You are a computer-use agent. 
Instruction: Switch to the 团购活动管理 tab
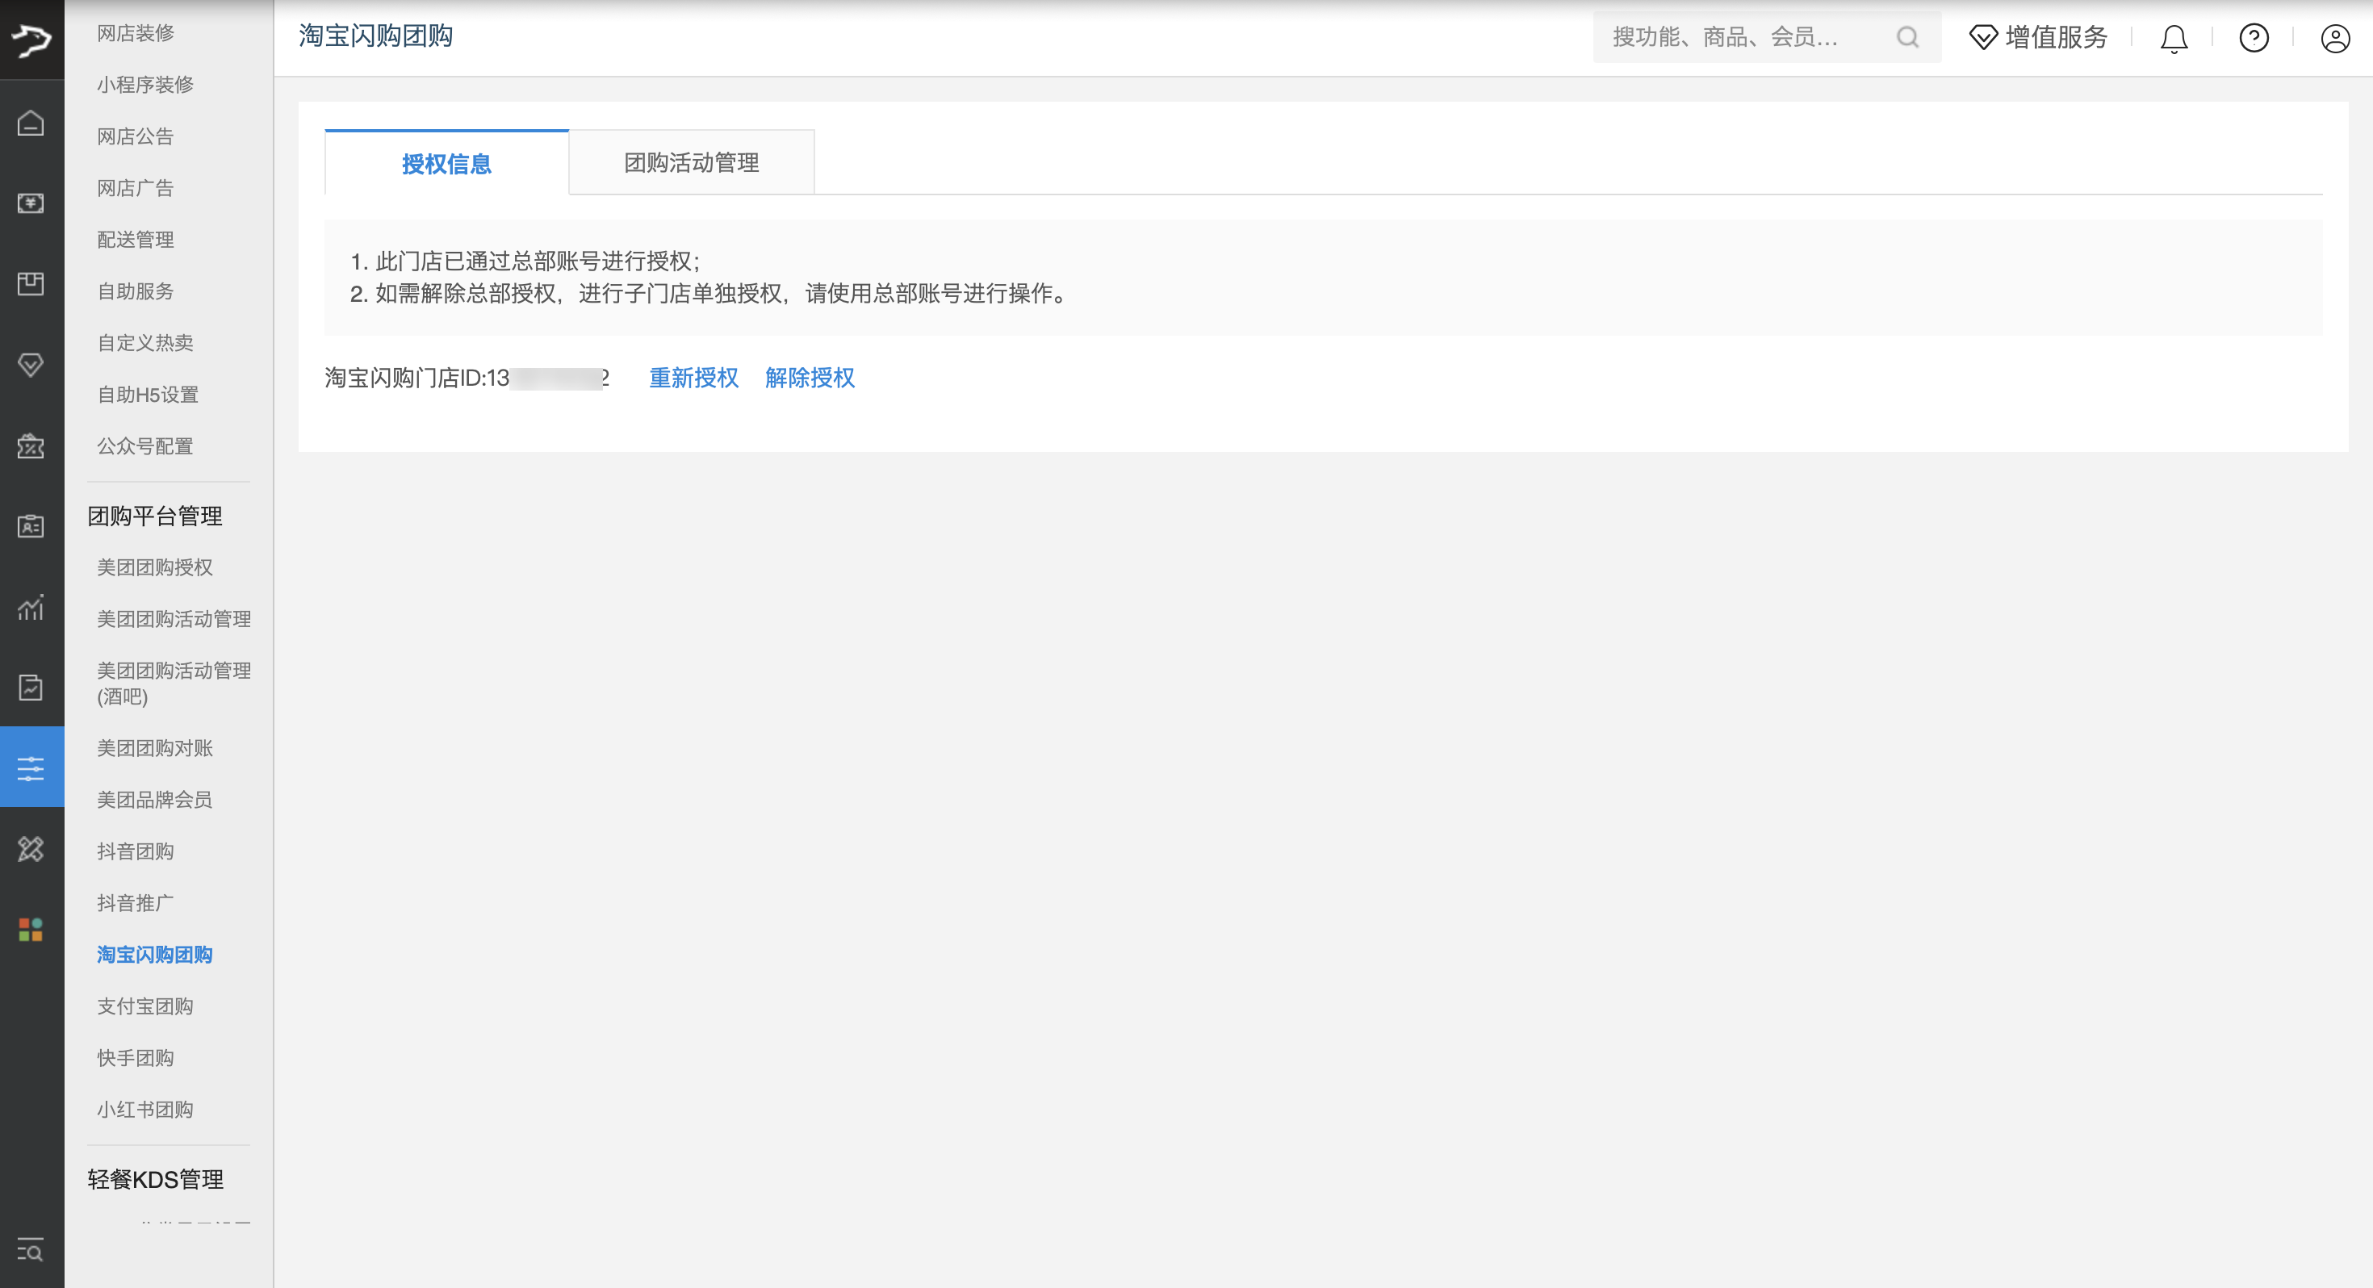[691, 163]
